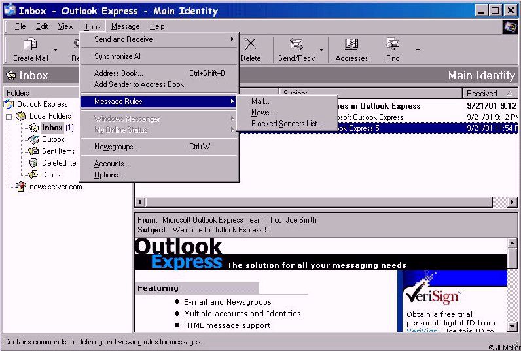
Task: Open the Help menu
Action: 157,26
